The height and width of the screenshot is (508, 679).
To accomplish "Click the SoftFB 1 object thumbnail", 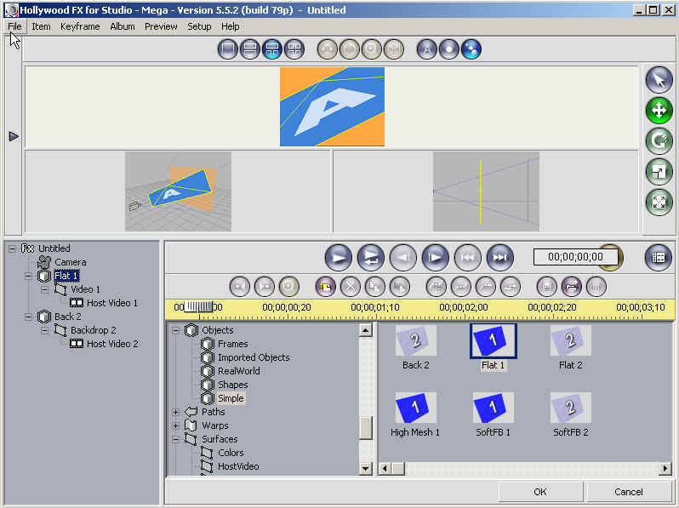I will click(x=493, y=408).
